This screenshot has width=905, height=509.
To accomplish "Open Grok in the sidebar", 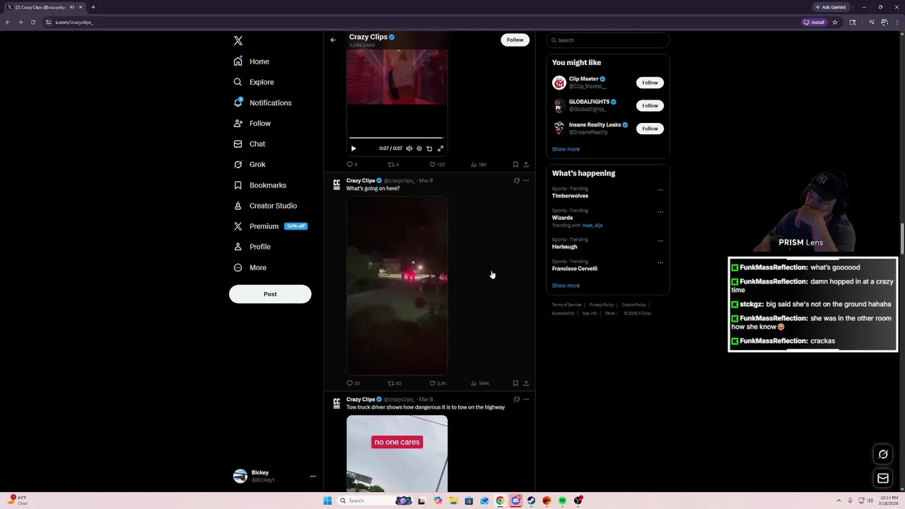I will tap(250, 164).
